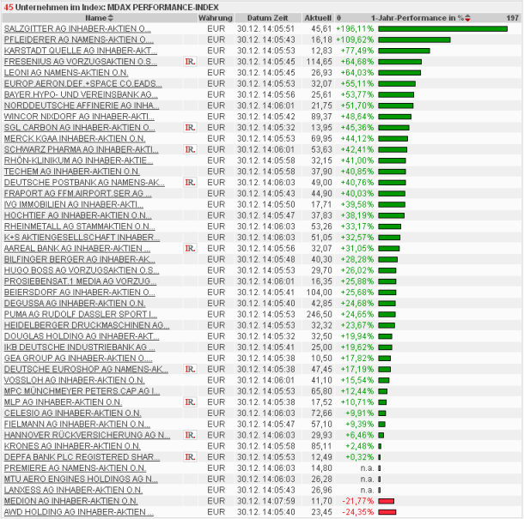Sort by Name column arrows
Image resolution: width=524 pixels, height=519 pixels.
(111, 18)
